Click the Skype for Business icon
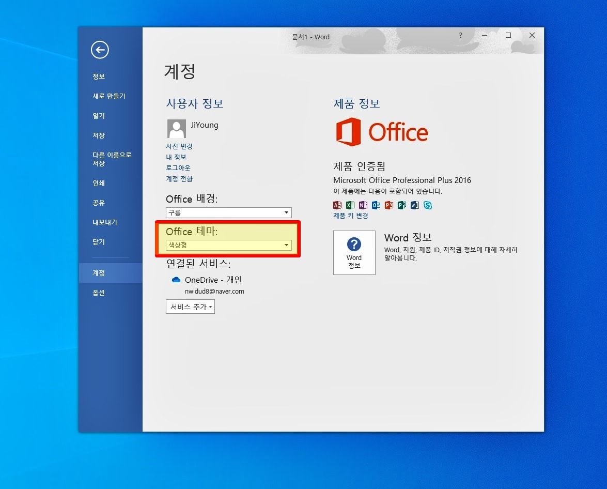This screenshot has width=607, height=489. [x=427, y=205]
